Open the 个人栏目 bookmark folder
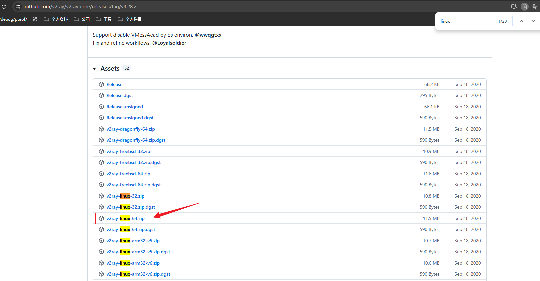This screenshot has height=281, width=540. (x=130, y=19)
